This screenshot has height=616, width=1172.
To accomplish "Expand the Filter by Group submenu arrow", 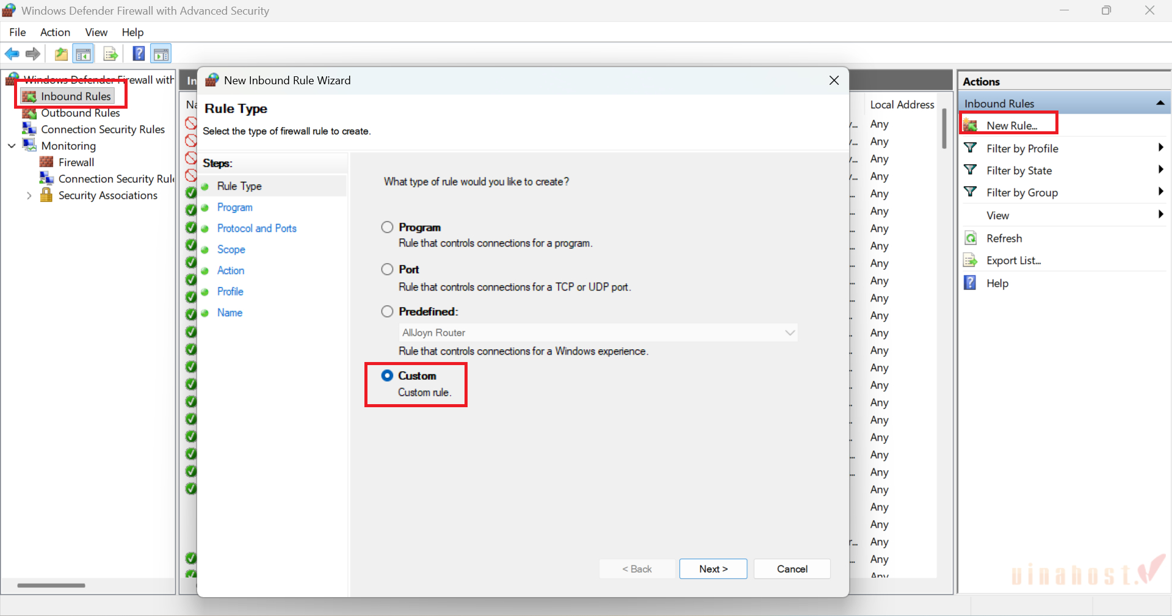I will 1160,192.
